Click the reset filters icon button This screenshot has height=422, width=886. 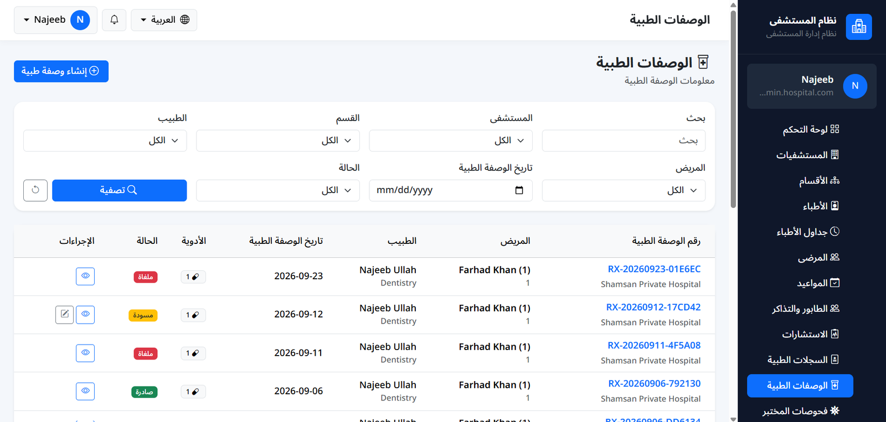(35, 190)
